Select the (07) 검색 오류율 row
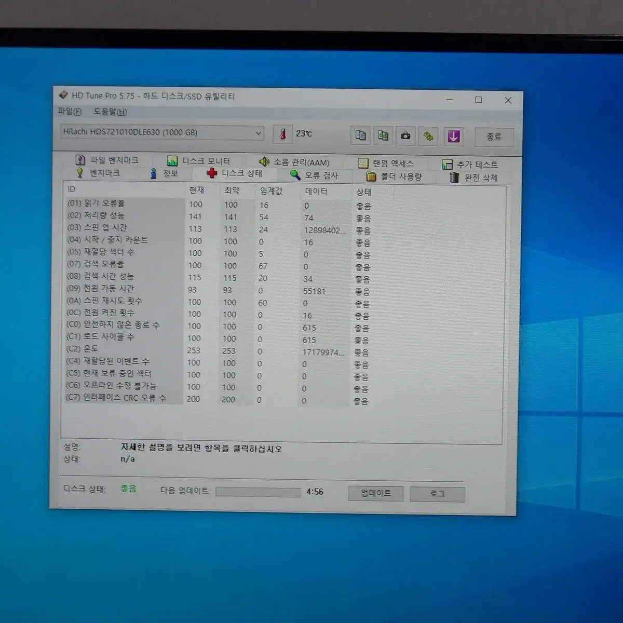This screenshot has height=623, width=623. click(218, 265)
